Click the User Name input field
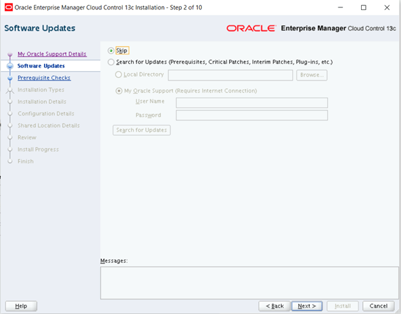401x314 pixels. [251, 102]
